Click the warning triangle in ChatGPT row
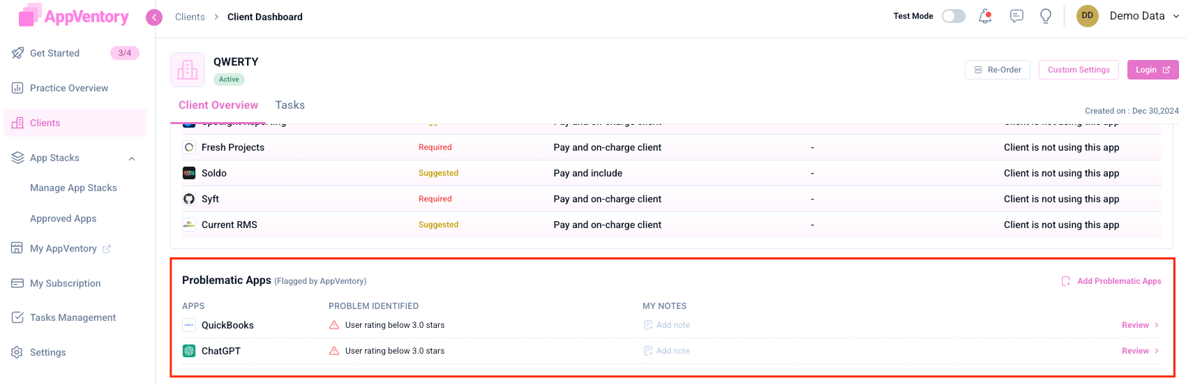This screenshot has width=1186, height=385. (x=334, y=351)
